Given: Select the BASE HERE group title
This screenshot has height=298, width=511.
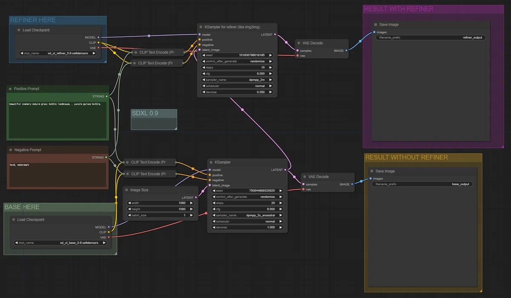Looking at the screenshot, I should (x=22, y=207).
